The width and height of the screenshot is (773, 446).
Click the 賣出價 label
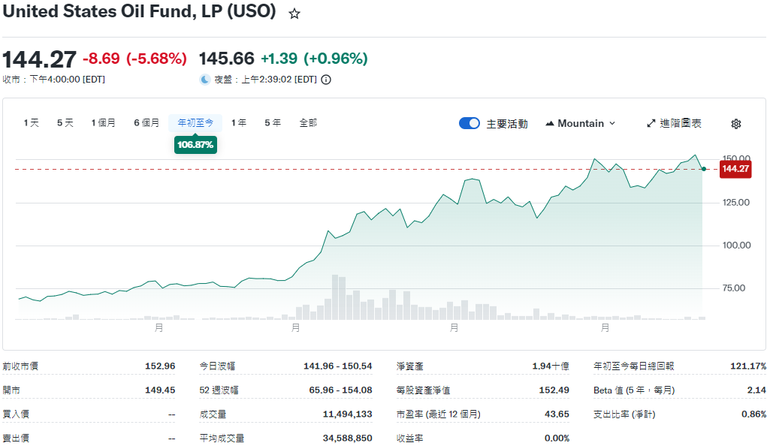point(16,438)
